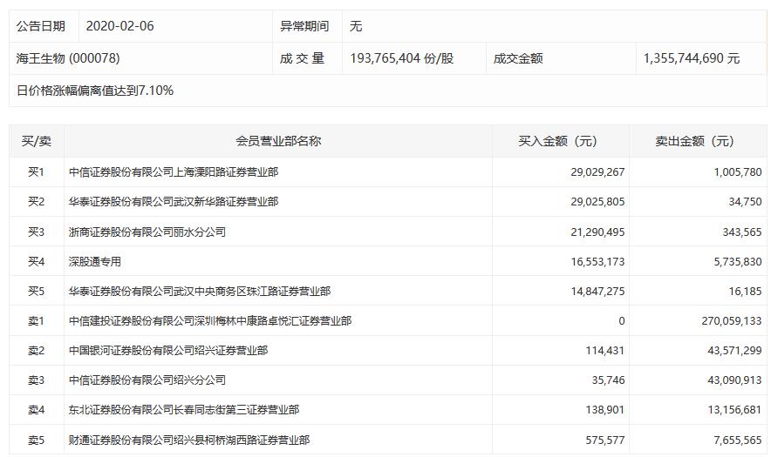Select buy amount 138,901
771x457 pixels.
pos(604,410)
